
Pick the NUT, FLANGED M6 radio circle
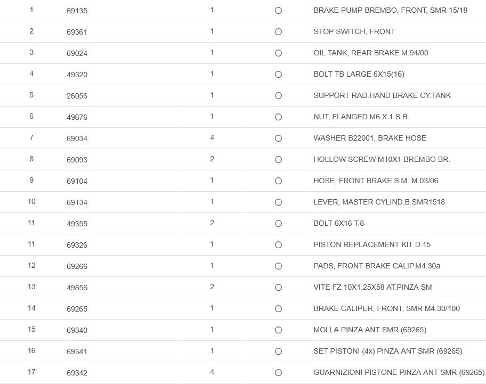278,117
